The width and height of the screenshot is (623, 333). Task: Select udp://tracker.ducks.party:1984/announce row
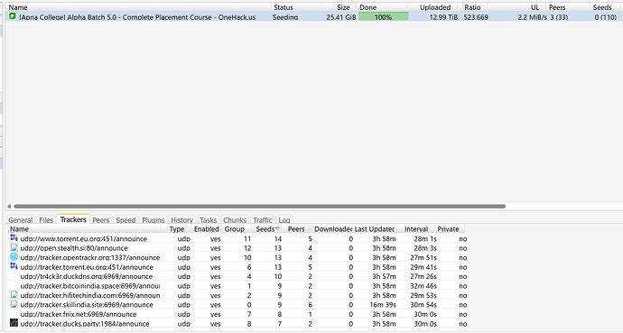(237, 323)
